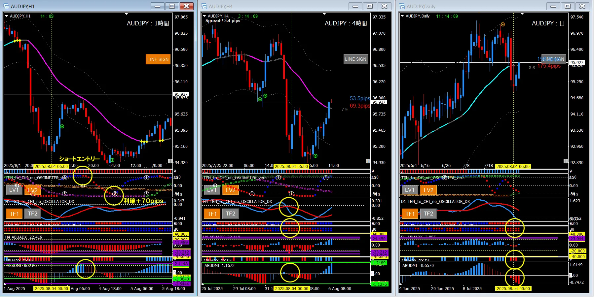This screenshot has height=297, width=594.
Task: Toggle LV2 in the Daily window
Action: pyautogui.click(x=428, y=190)
